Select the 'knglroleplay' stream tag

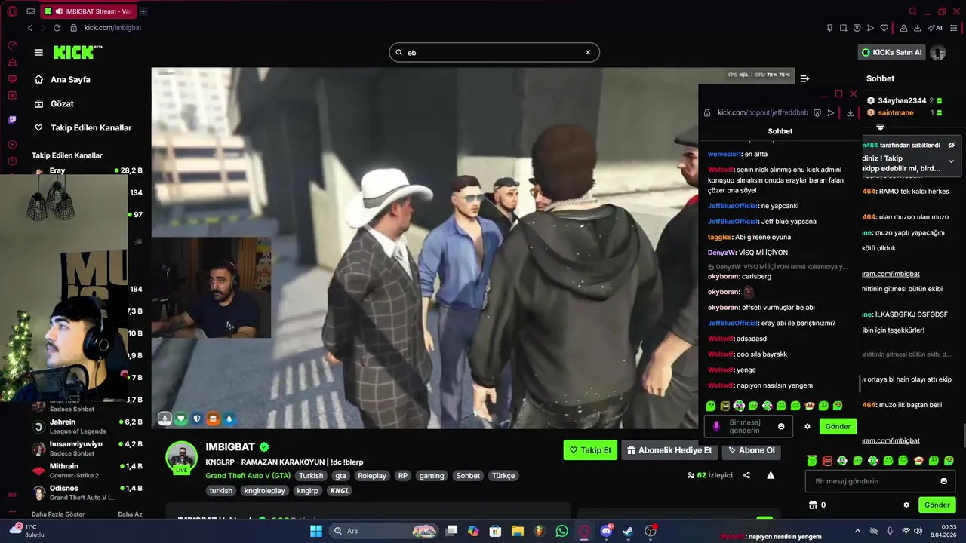264,490
